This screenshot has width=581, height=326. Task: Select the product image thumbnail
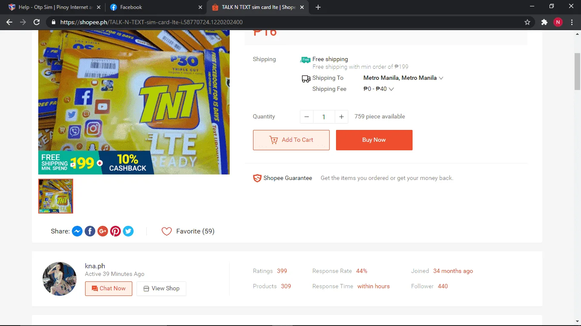click(56, 196)
